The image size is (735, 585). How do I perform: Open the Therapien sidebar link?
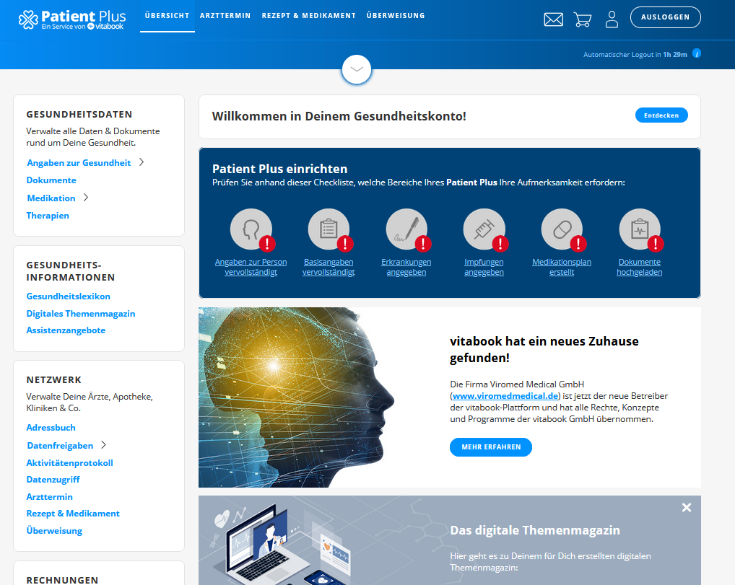[x=48, y=216]
